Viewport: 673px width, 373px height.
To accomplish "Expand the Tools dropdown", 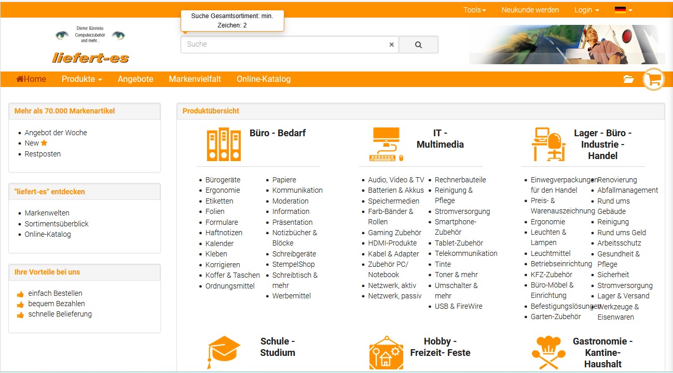I will (474, 10).
